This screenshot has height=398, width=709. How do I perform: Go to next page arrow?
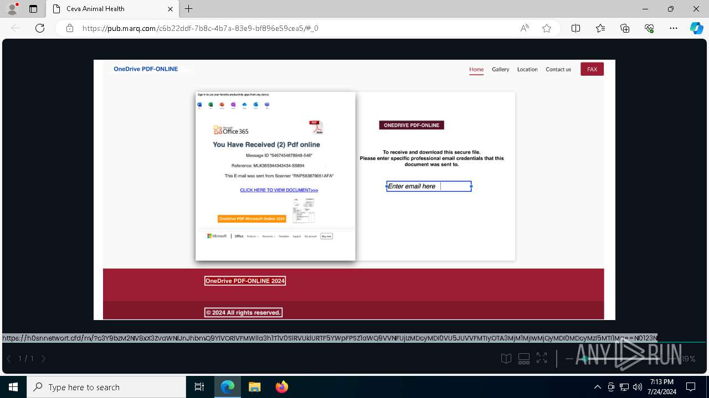(44, 359)
